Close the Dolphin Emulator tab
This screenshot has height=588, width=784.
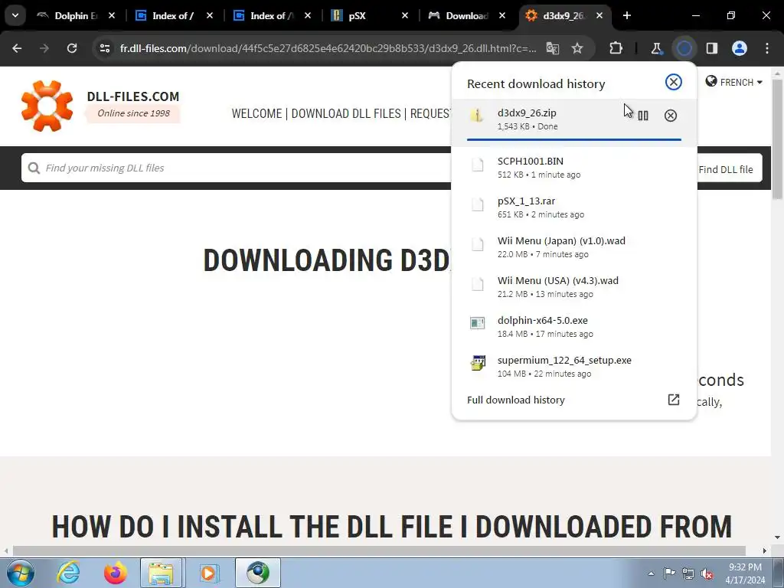(x=112, y=15)
